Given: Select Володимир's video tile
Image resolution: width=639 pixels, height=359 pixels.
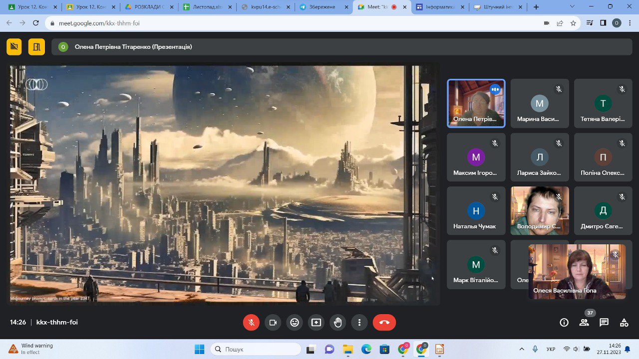Looking at the screenshot, I should 540,211.
